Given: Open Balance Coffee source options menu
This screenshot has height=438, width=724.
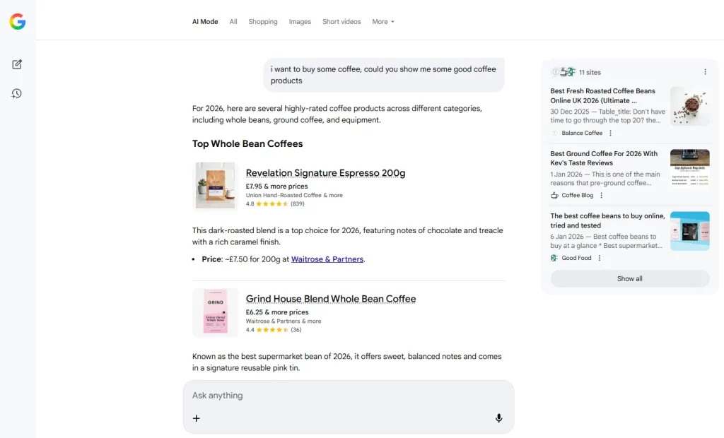Looking at the screenshot, I should click(611, 133).
